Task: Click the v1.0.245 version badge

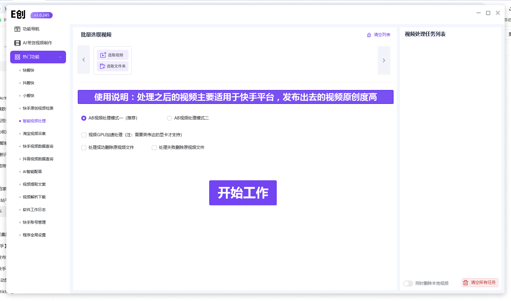Action: pos(42,15)
